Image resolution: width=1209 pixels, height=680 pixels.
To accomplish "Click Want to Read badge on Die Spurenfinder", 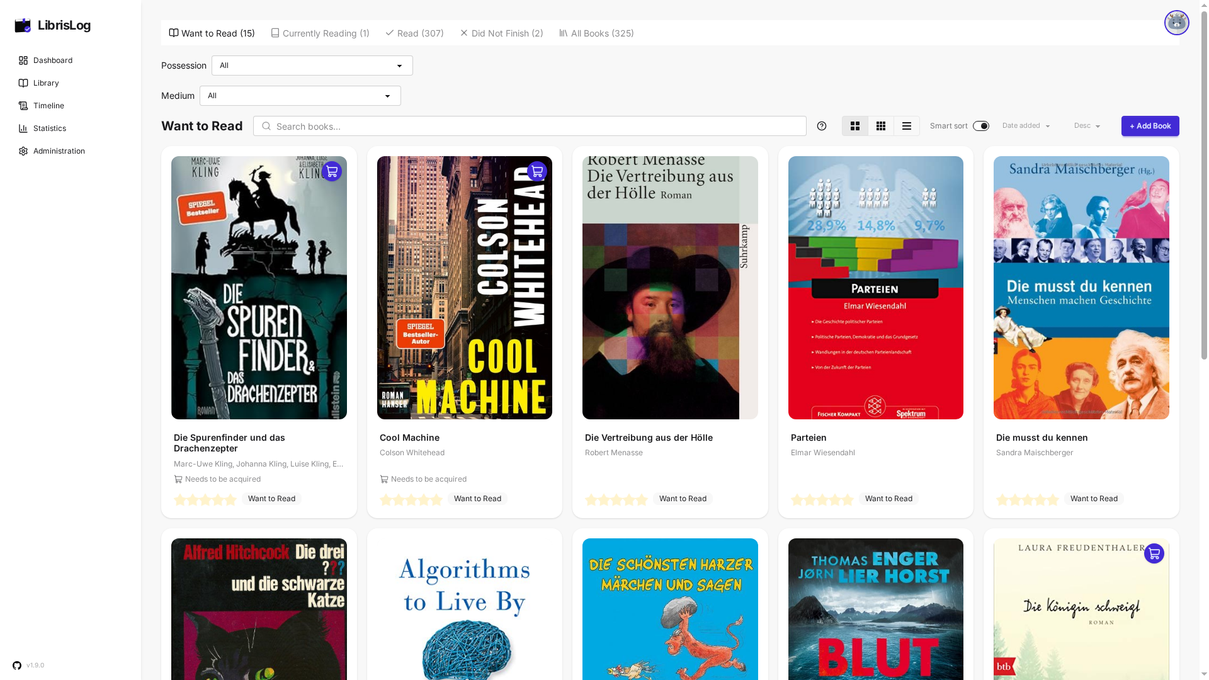I will (271, 499).
